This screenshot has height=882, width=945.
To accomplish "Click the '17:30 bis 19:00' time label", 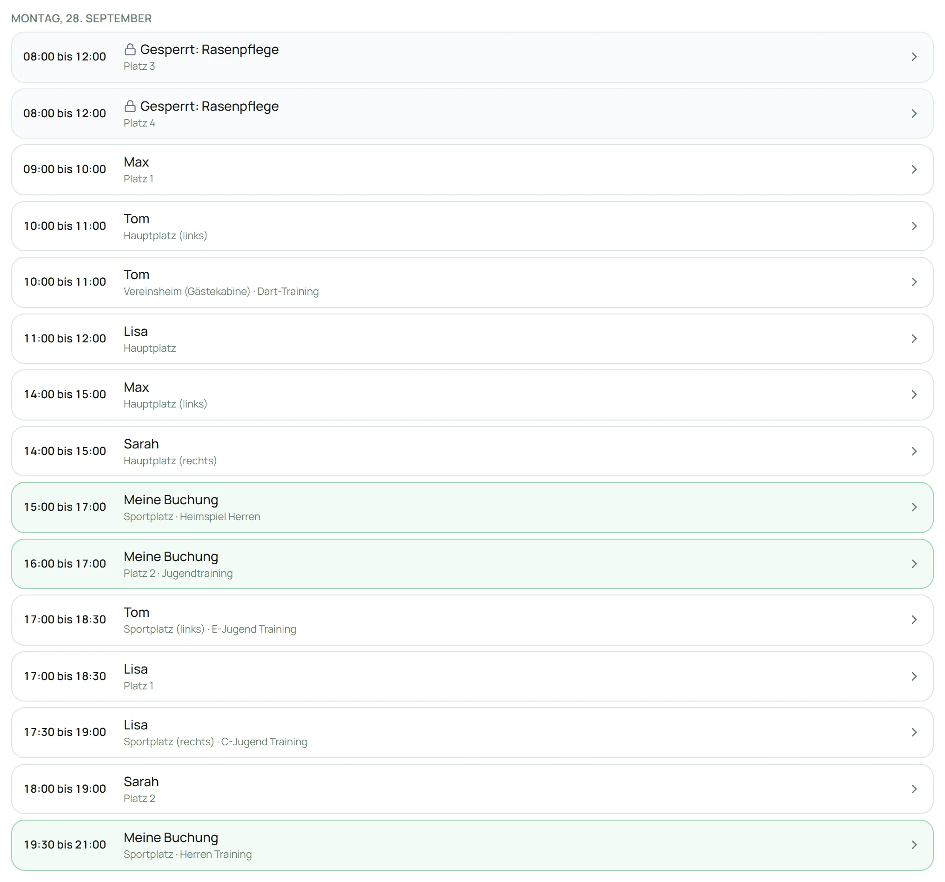I will pyautogui.click(x=65, y=732).
